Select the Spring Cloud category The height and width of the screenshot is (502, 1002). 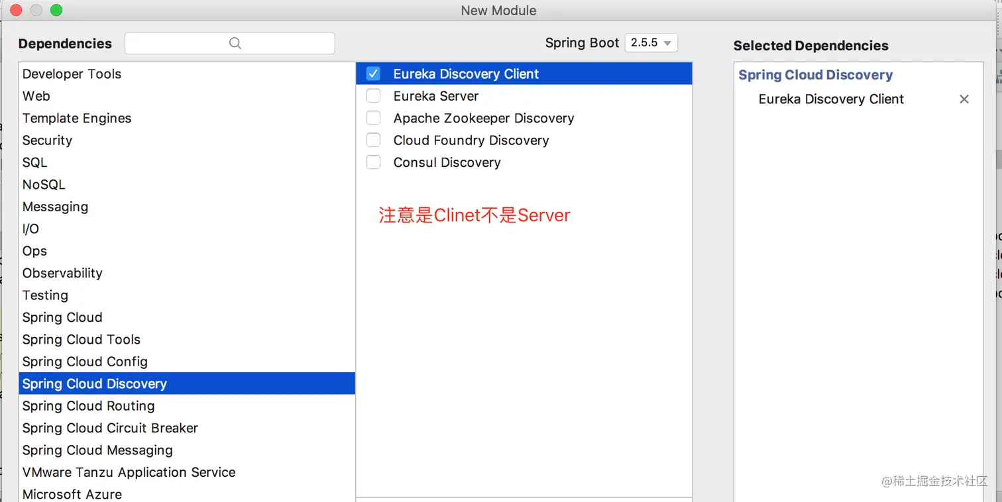(187, 317)
